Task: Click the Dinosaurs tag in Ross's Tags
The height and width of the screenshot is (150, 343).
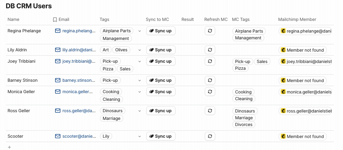Action: pyautogui.click(x=113, y=111)
